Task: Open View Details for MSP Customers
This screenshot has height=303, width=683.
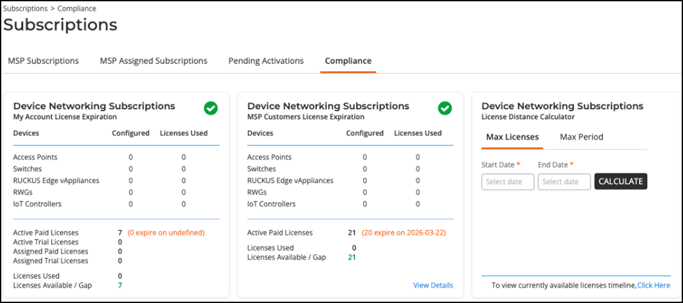Action: pyautogui.click(x=433, y=285)
